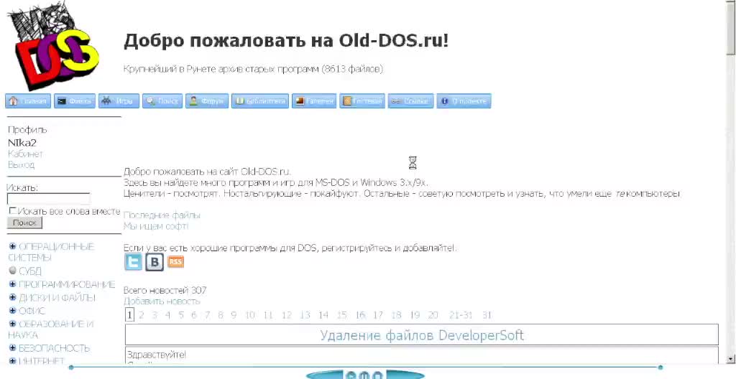The height and width of the screenshot is (379, 736).
Task: Expand the ОФИС category plus icon
Action: coord(12,311)
